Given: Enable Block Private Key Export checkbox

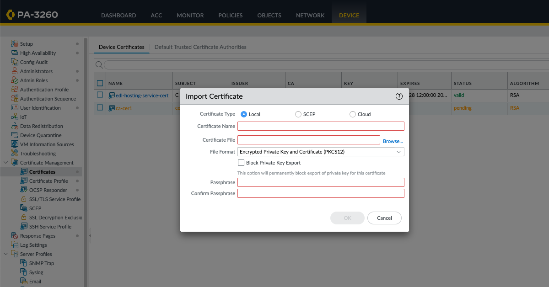Looking at the screenshot, I should pos(241,163).
